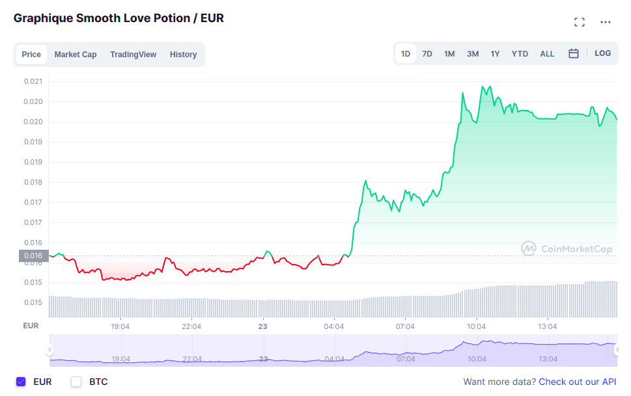The height and width of the screenshot is (396, 631).
Task: Switch to the Market Cap tab
Action: coord(76,55)
